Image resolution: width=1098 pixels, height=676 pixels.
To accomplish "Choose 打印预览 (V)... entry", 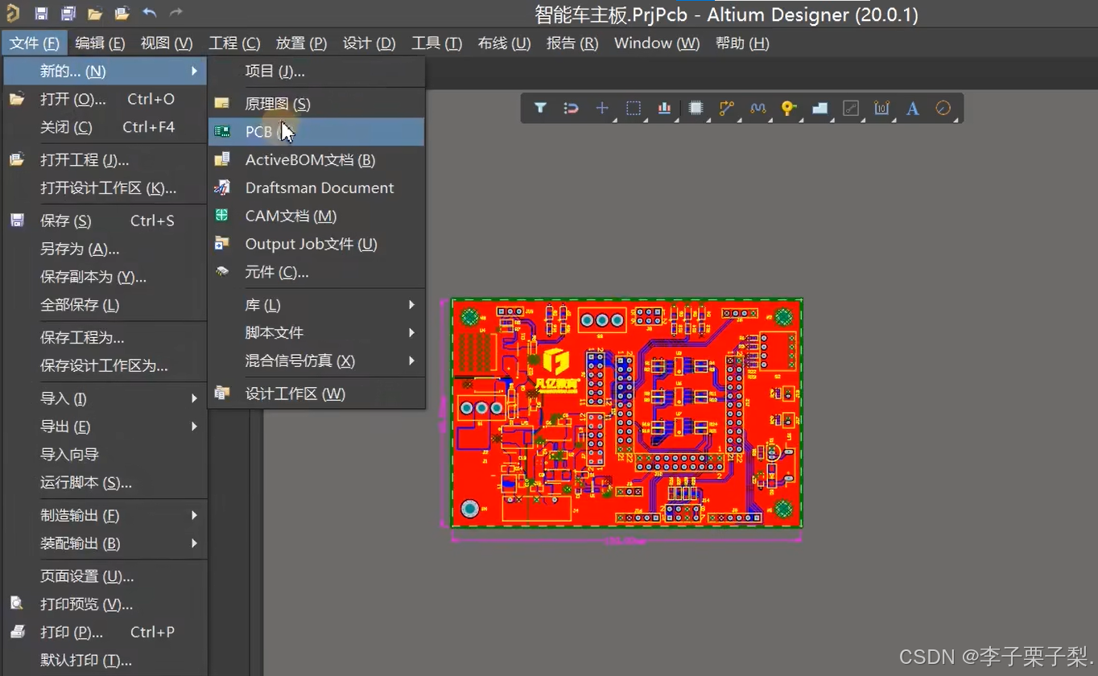I will click(x=105, y=604).
